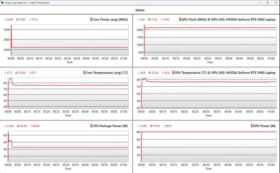Click the Core Clocks red legend marker
280x173 pixels.
coord(91,19)
